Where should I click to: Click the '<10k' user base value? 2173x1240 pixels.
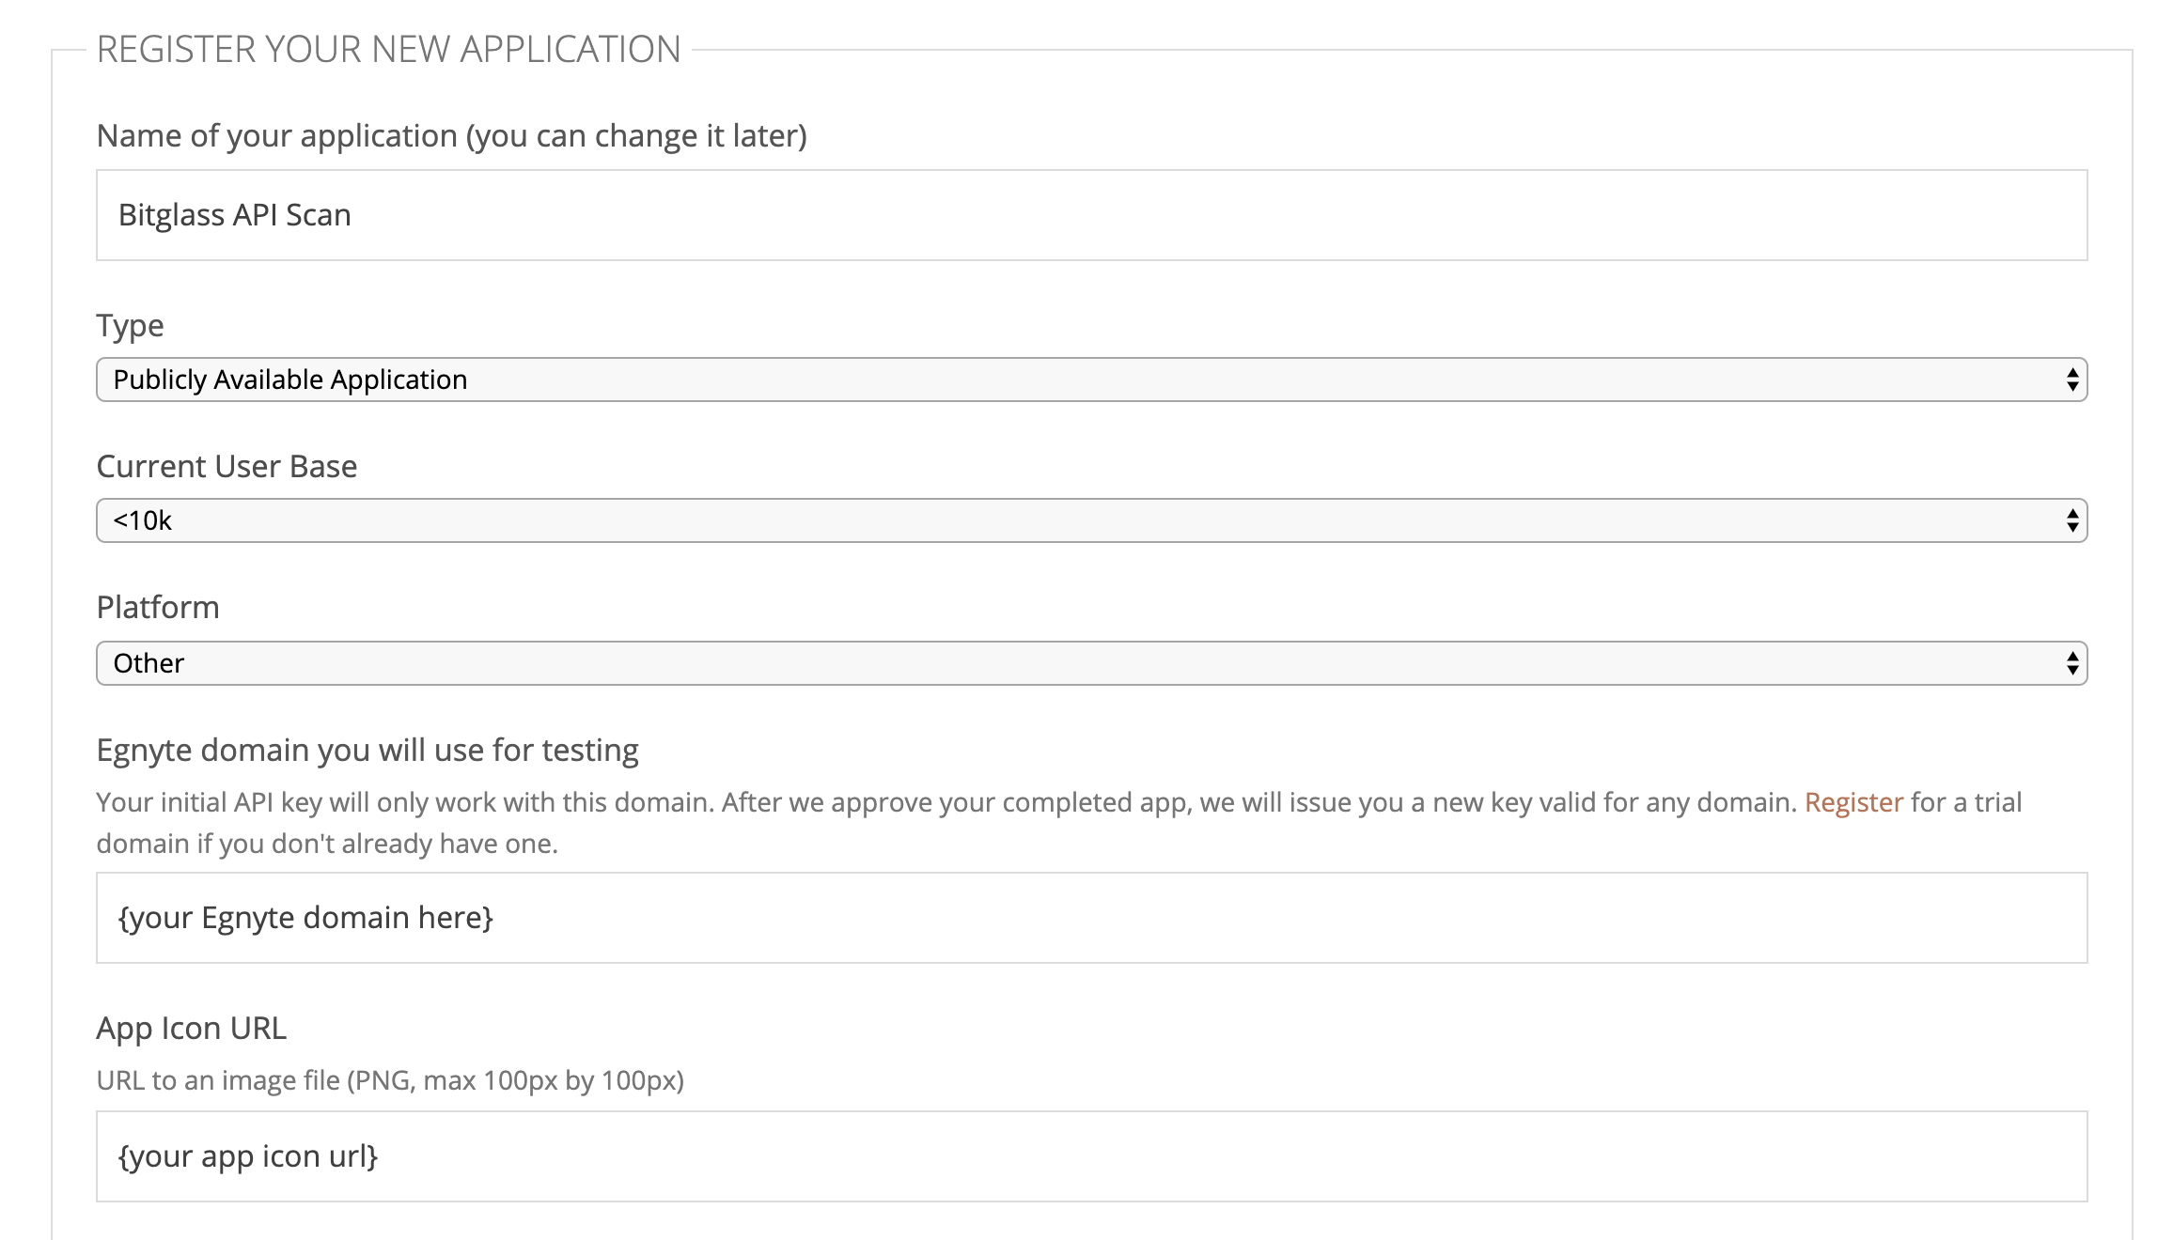[144, 520]
